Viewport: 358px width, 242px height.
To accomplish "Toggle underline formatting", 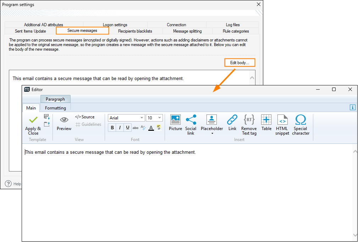I will pyautogui.click(x=128, y=128).
